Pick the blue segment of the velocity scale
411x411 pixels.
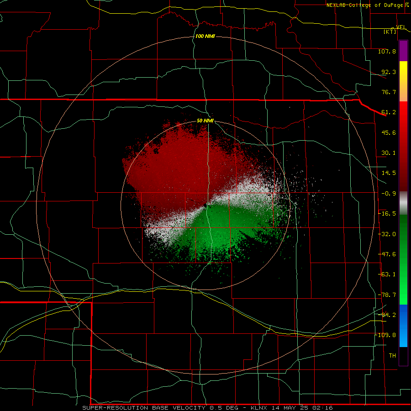[403, 326]
